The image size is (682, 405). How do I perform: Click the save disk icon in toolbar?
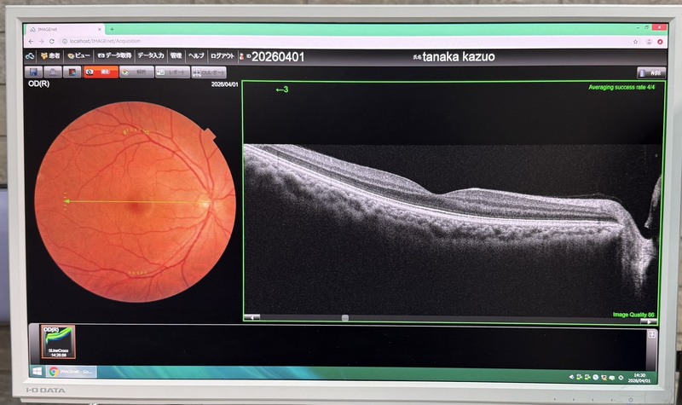[35, 73]
